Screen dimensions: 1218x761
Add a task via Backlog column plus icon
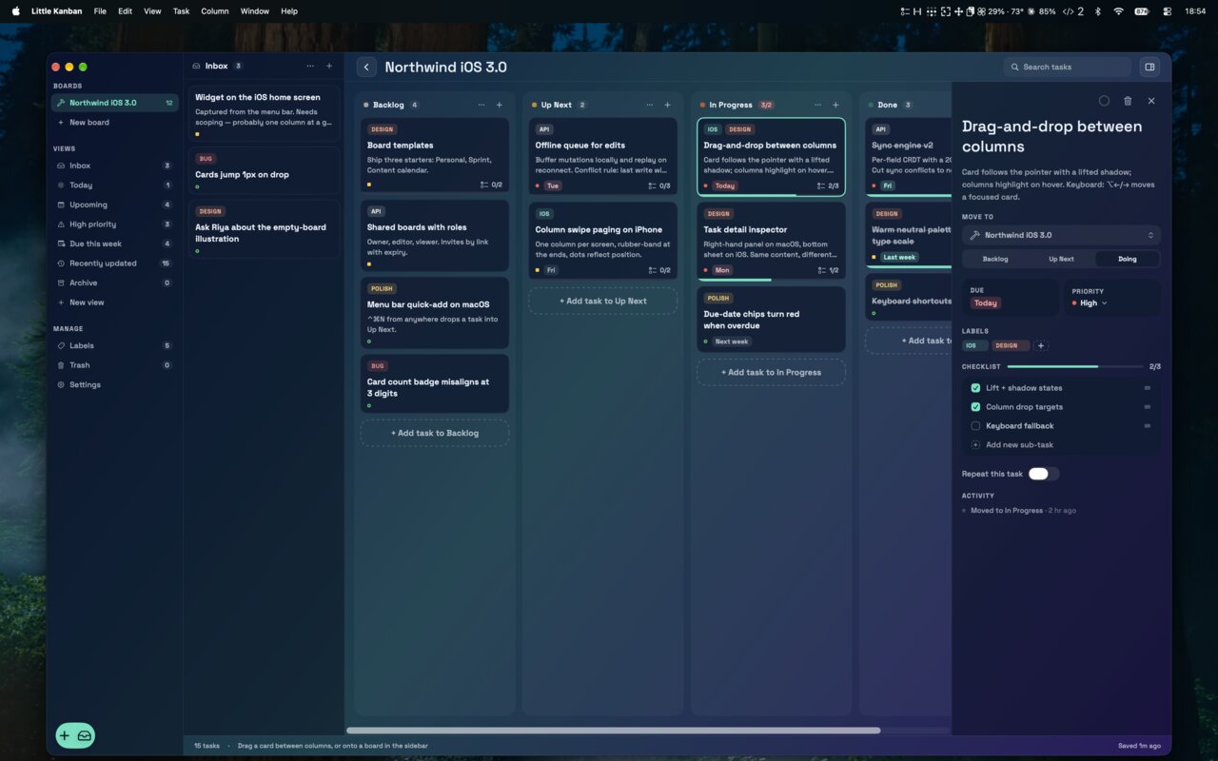click(x=500, y=105)
